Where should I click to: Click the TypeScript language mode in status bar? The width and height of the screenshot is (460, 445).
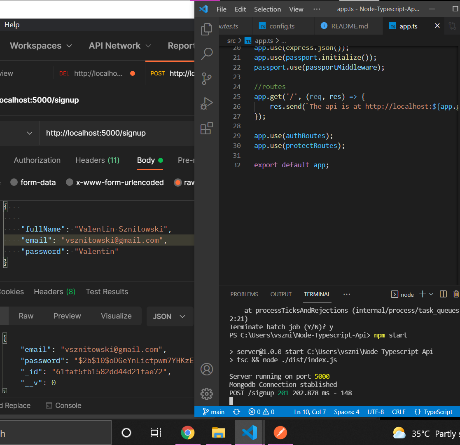point(433,412)
